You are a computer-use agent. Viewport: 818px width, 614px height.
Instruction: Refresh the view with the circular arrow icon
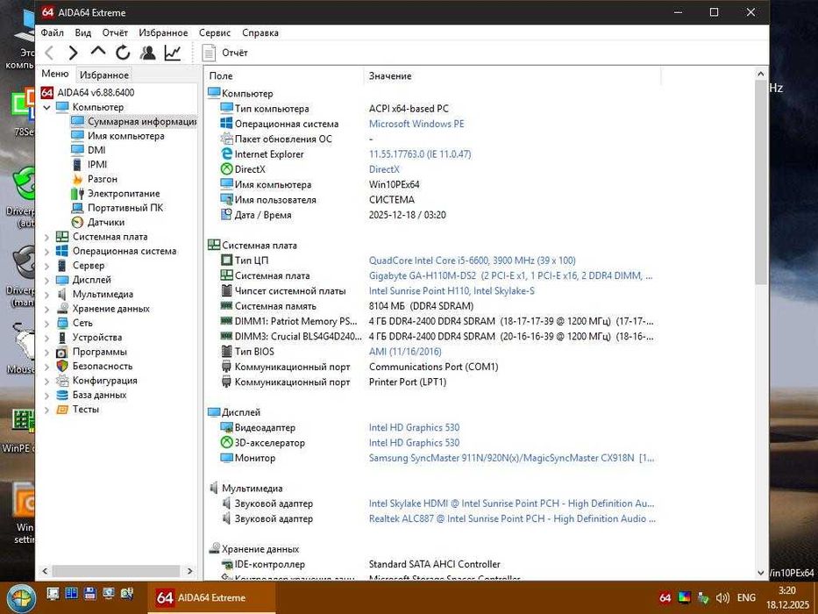[123, 53]
